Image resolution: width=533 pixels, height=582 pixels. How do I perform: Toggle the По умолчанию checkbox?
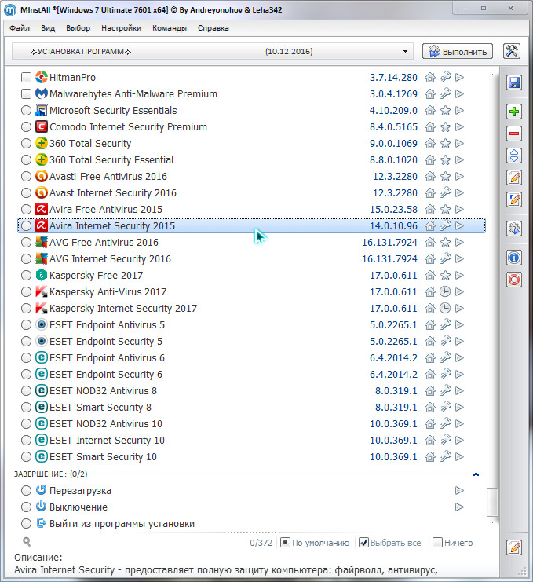coord(285,543)
